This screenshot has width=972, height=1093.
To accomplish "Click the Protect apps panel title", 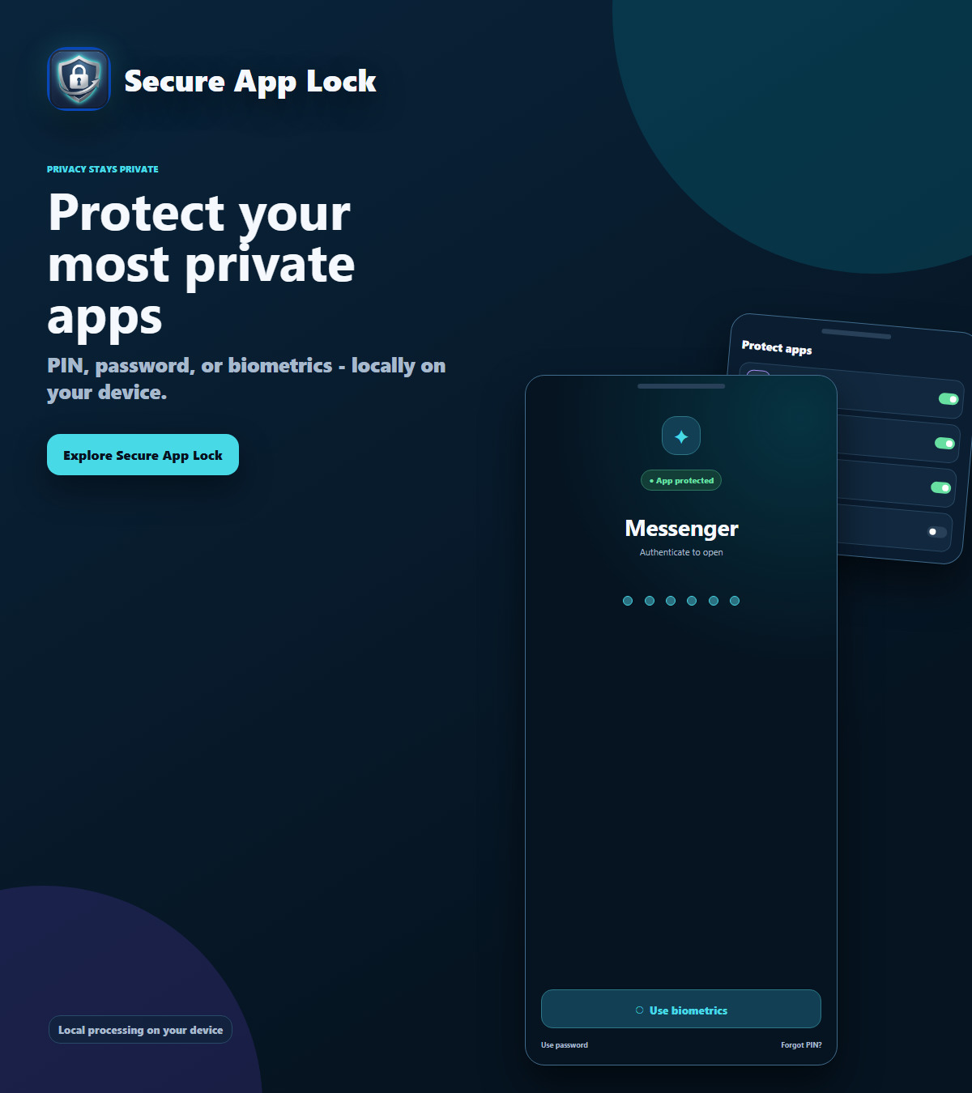I will (777, 347).
